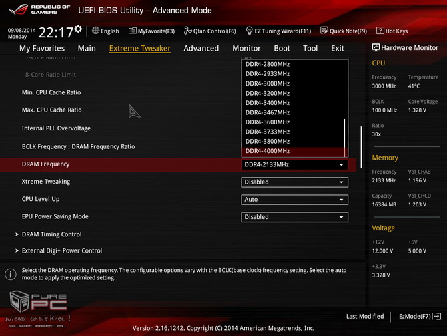Screen dimensions: 447x336
Task: Click dropdown list scrollbar thumb
Action: tap(344, 138)
